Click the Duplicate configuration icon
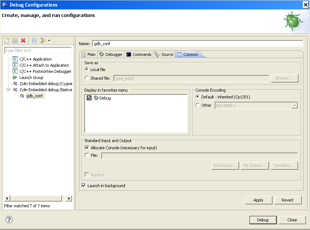Screen dimensions: 310x230 [15, 41]
